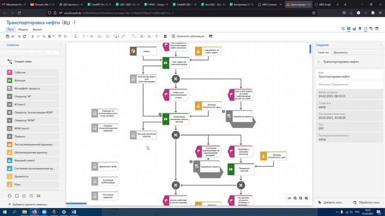Open the Модель tab
This screenshot has width=385, height=216.
(x=23, y=29)
